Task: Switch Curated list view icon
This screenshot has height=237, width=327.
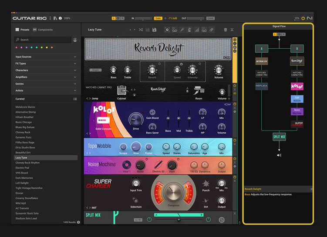Action: (x=75, y=99)
